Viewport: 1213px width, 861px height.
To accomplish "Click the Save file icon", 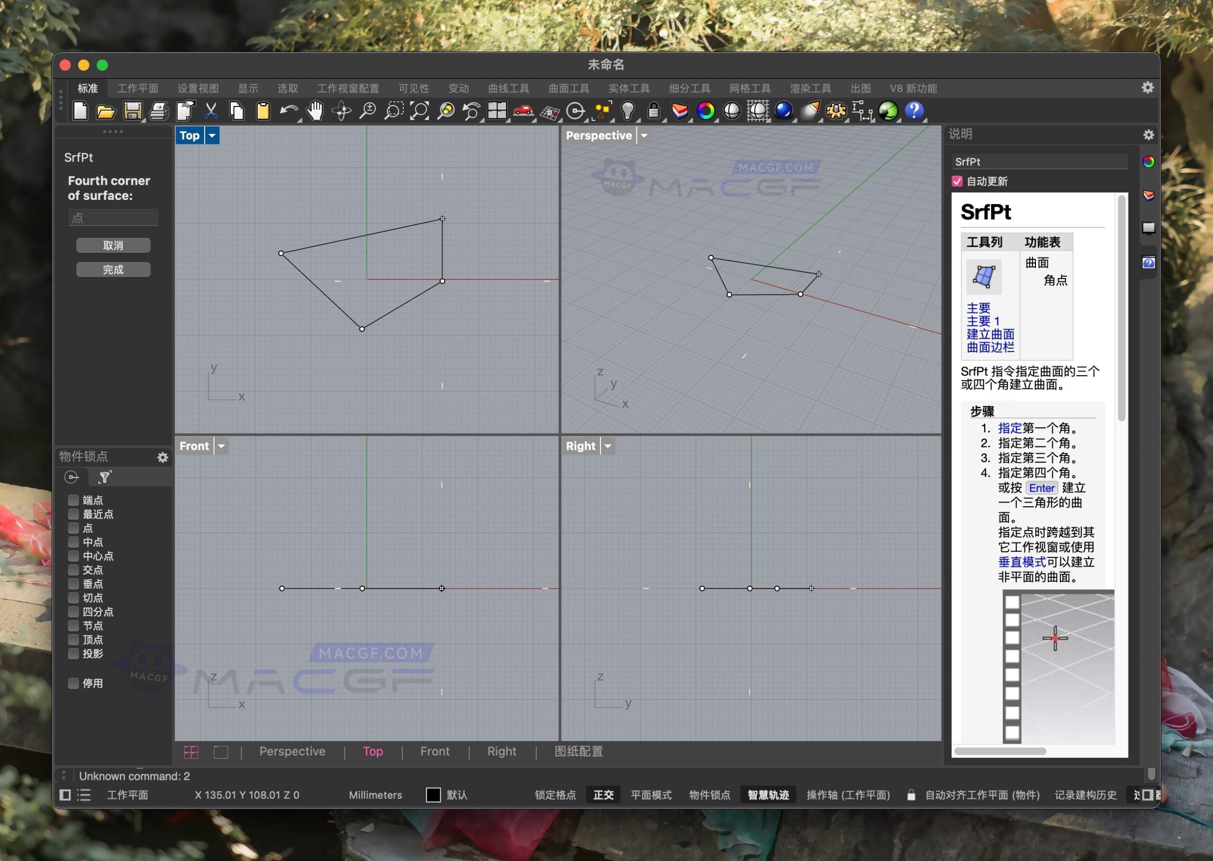I will 132,111.
